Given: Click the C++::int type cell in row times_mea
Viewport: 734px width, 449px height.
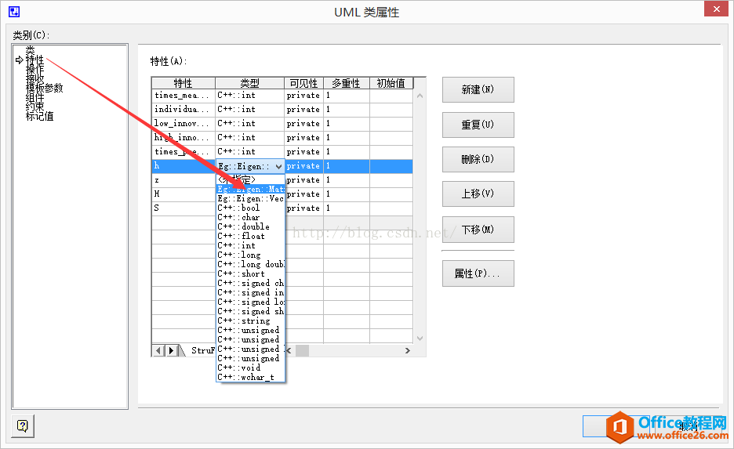Looking at the screenshot, I should click(x=249, y=96).
